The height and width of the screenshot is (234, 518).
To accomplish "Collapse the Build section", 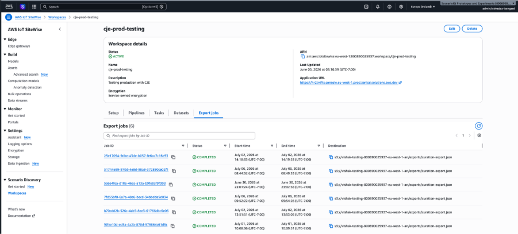I will coord(5,54).
